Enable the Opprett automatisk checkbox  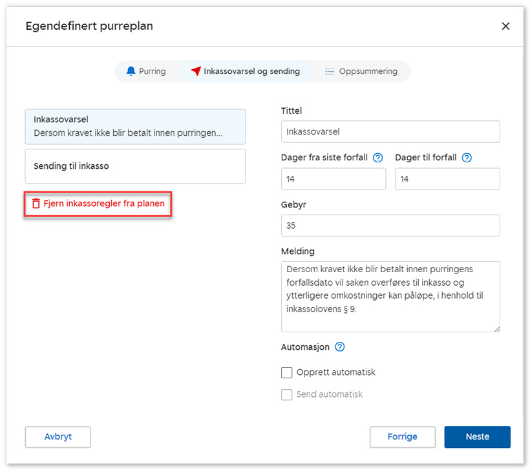pos(287,372)
